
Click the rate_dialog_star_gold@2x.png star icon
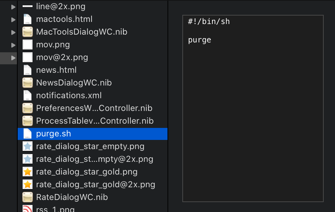28,184
